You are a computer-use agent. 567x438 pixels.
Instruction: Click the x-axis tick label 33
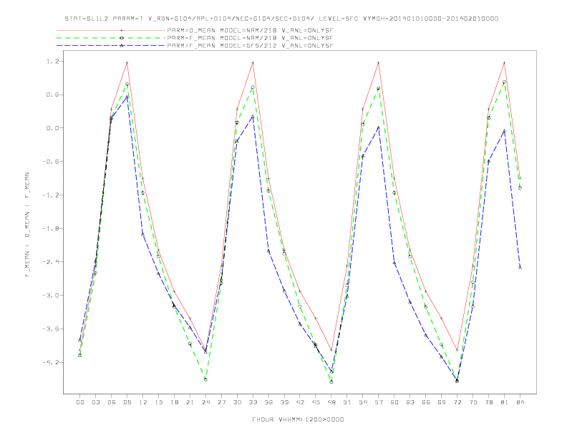coord(253,402)
